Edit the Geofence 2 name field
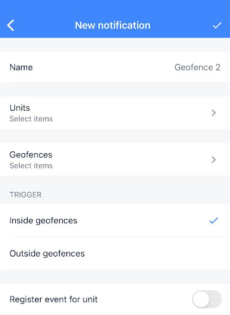The width and height of the screenshot is (230, 315). coord(197,67)
